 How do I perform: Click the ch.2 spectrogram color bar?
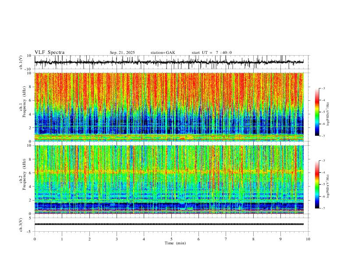(317, 184)
